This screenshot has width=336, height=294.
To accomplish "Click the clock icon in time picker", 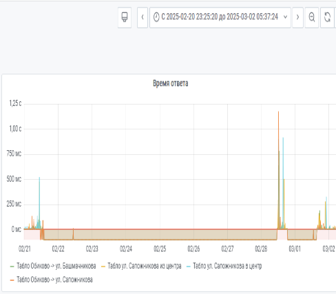I will pos(156,17).
